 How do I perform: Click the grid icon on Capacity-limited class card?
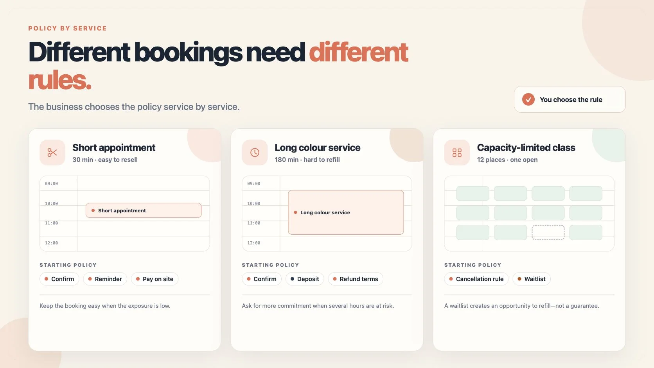coord(457,153)
